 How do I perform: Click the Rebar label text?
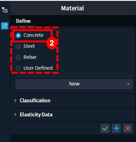pos(30,57)
